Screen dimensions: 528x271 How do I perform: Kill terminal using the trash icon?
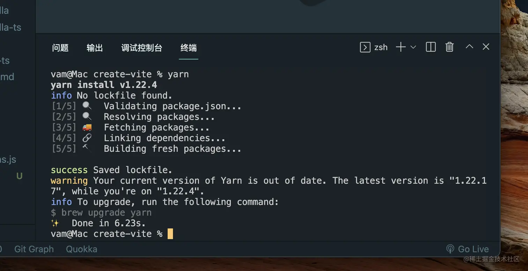tap(449, 47)
